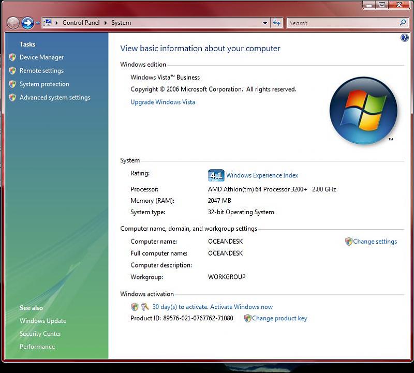Open Advanced system settings from Tasks

(x=55, y=97)
